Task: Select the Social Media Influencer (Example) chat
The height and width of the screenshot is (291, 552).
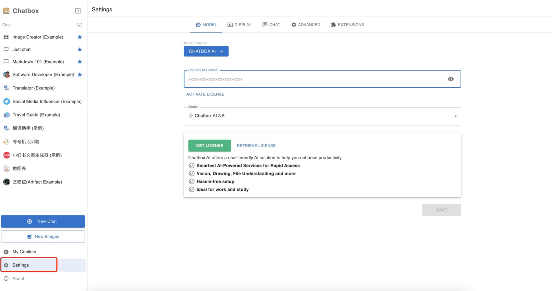Action: click(x=43, y=102)
